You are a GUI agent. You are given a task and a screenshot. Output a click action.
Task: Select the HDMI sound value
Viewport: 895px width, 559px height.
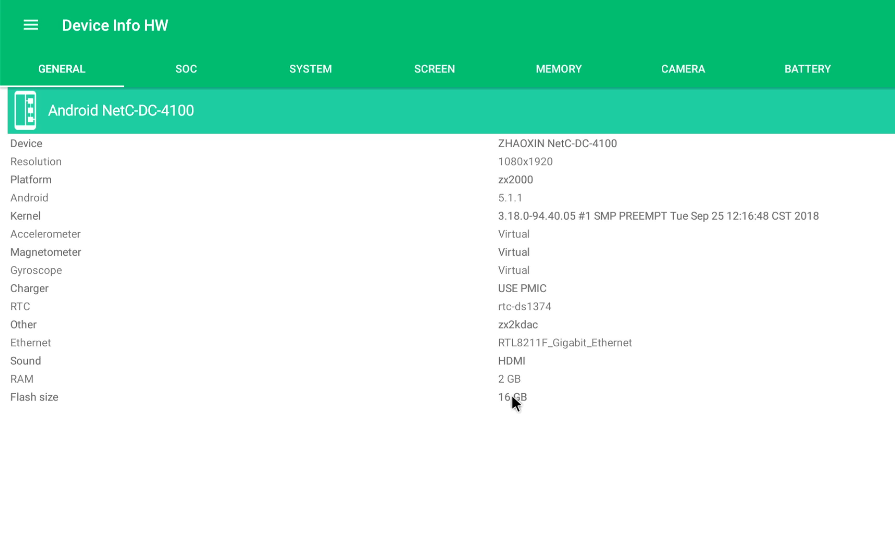click(x=512, y=361)
